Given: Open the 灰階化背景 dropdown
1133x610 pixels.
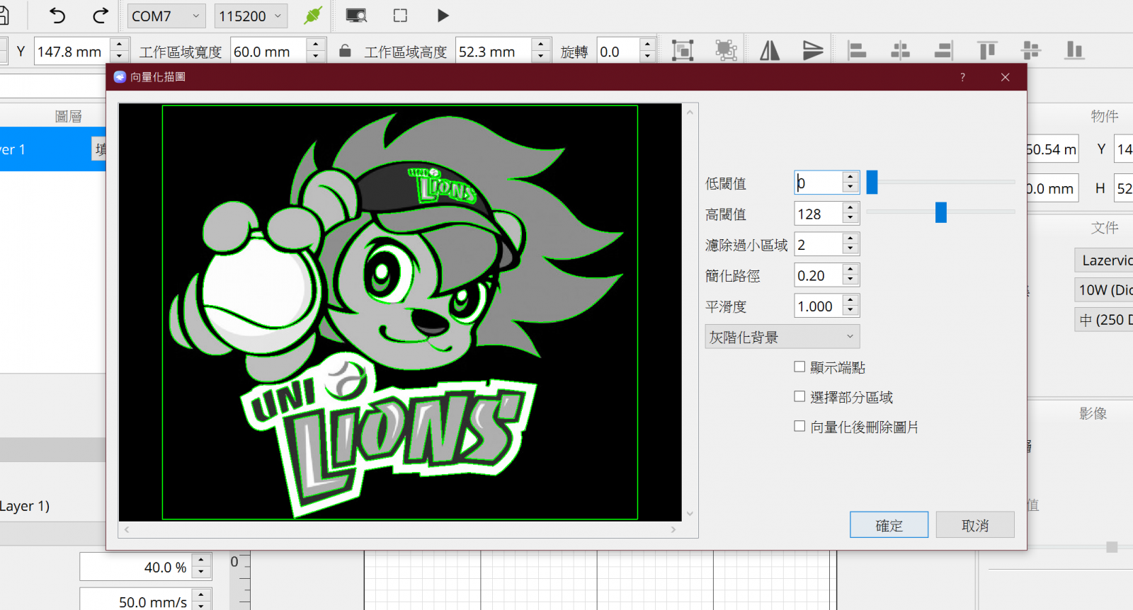Looking at the screenshot, I should tap(782, 337).
